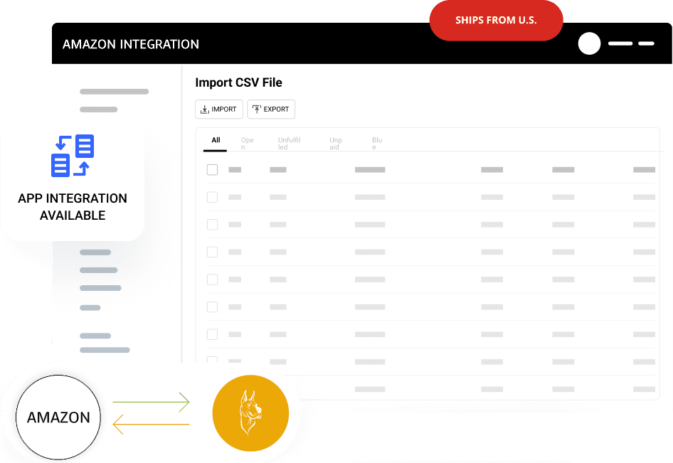Click the EXPORT button

point(271,109)
